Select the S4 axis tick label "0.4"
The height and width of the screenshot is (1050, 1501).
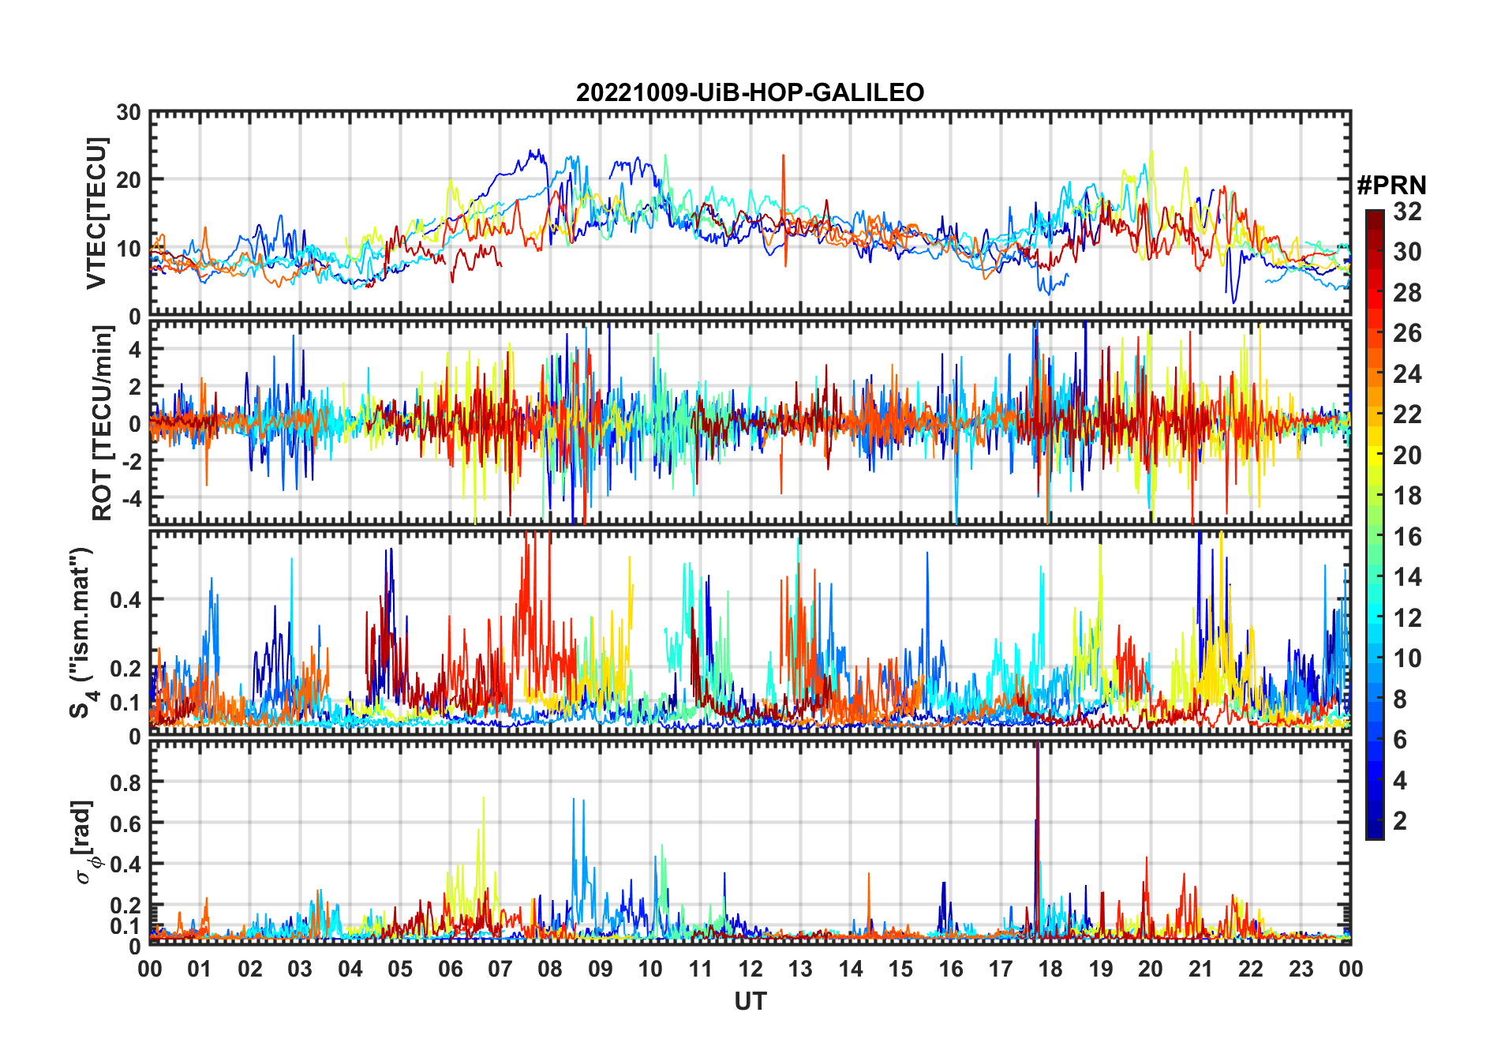125,599
